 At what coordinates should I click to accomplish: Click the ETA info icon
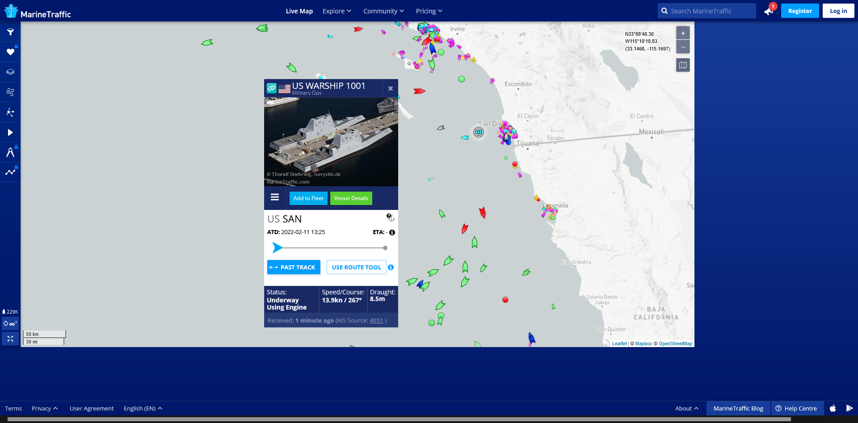point(392,232)
